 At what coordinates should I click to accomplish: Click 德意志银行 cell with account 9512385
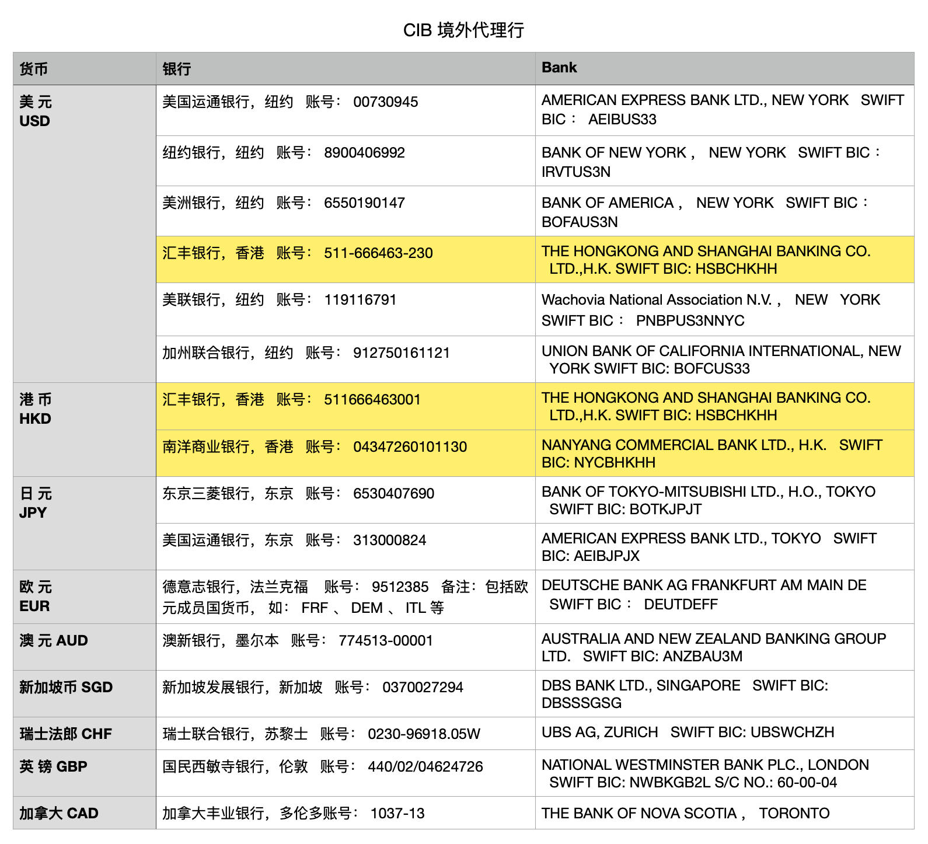[346, 597]
